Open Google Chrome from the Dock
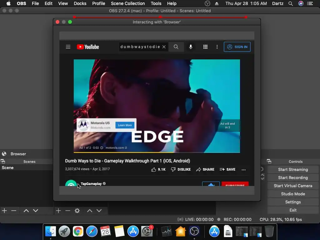 tap(78, 232)
